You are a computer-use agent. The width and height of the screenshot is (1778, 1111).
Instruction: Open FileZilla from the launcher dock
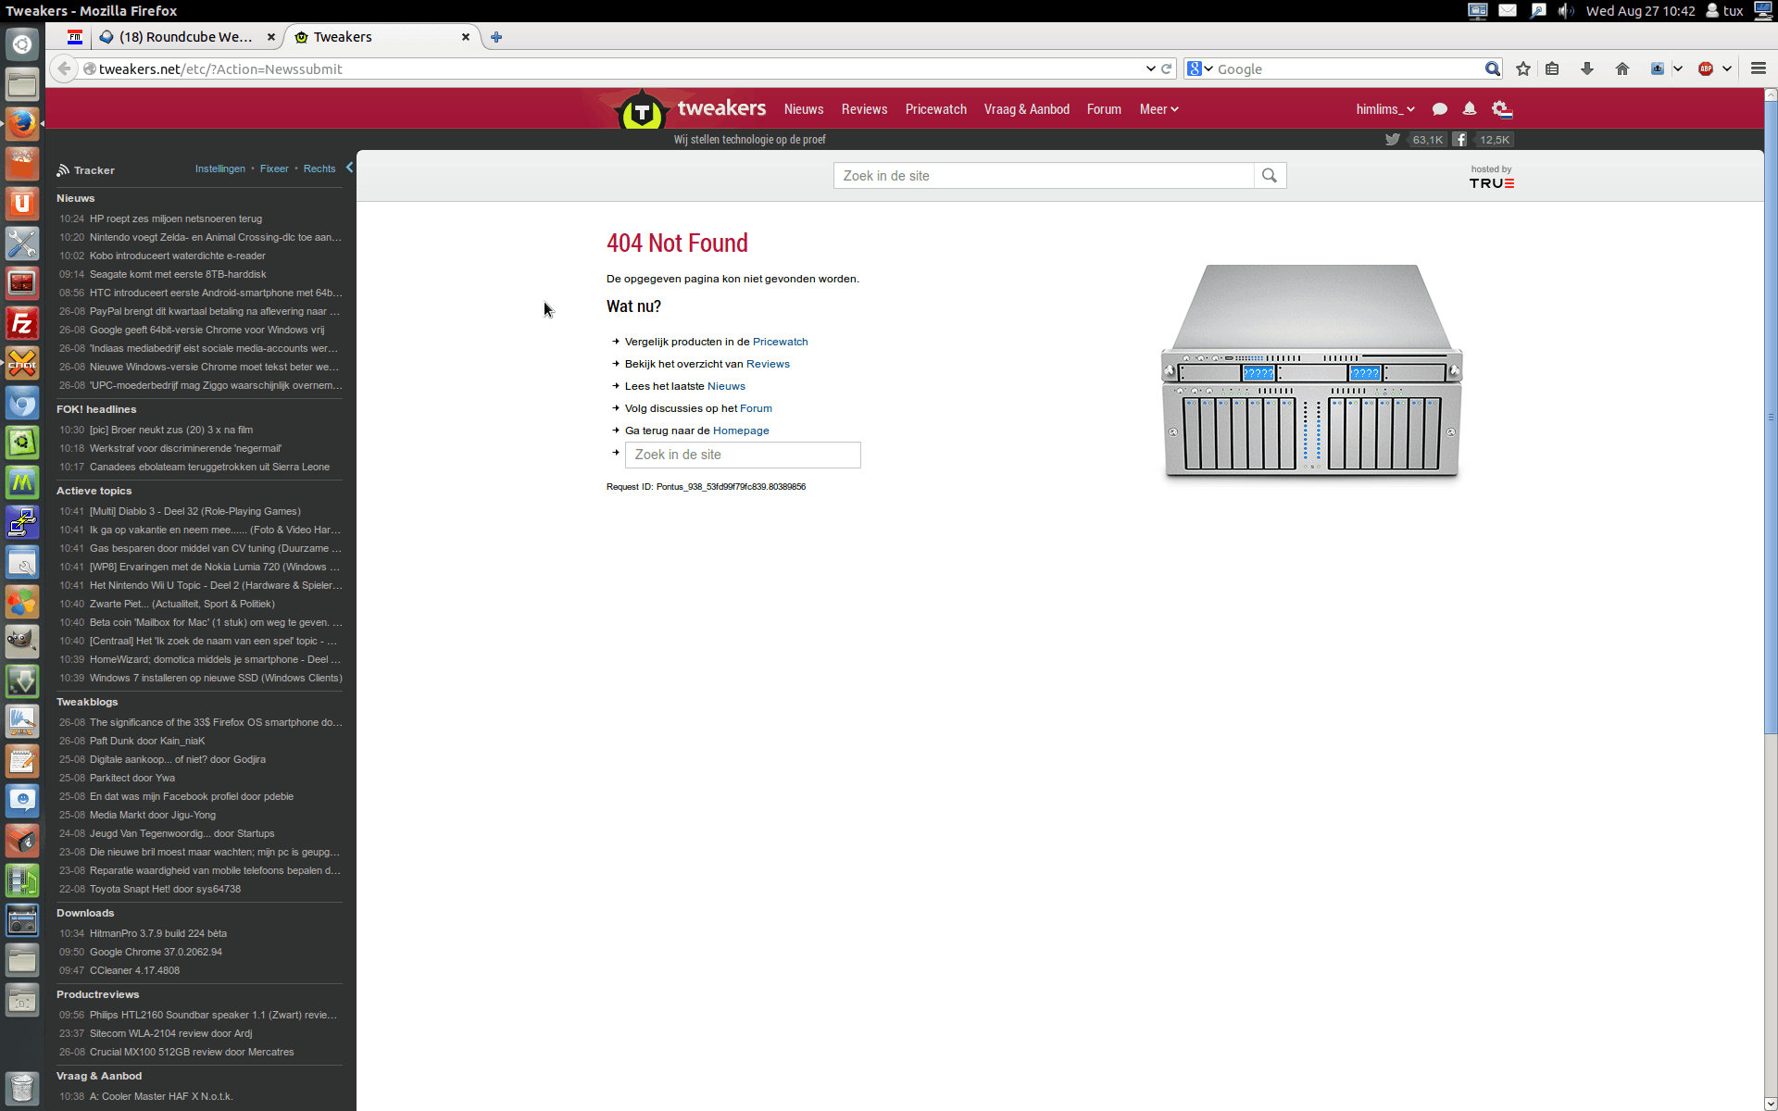coord(22,323)
